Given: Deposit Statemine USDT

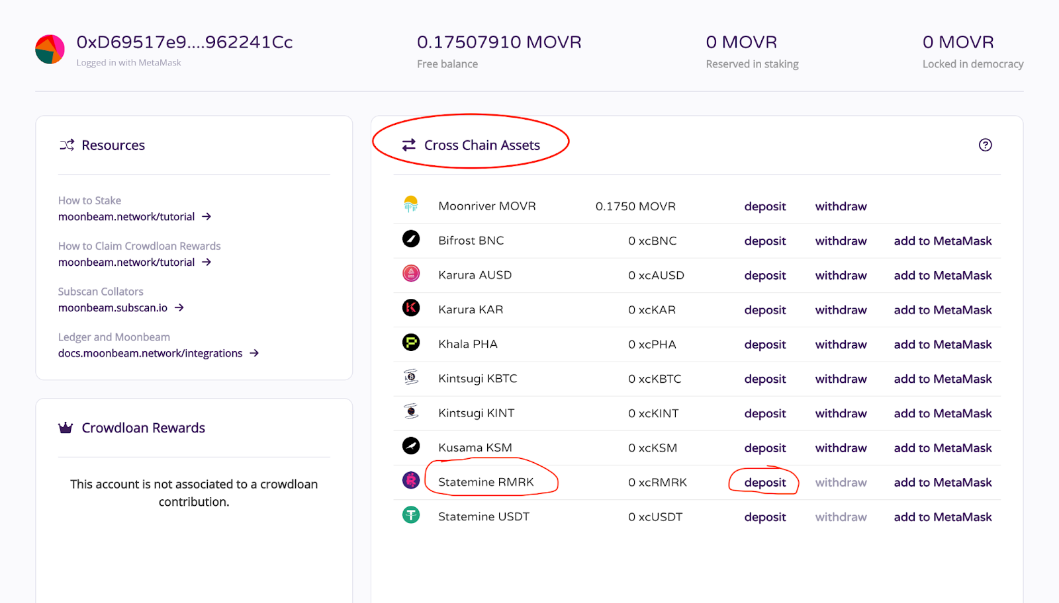Looking at the screenshot, I should coord(765,517).
